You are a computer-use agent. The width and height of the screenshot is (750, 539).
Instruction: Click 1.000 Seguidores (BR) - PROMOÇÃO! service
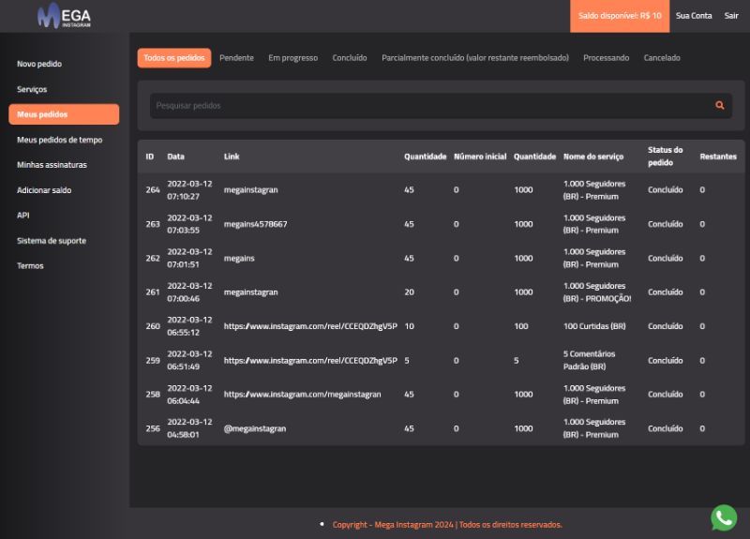pos(597,292)
